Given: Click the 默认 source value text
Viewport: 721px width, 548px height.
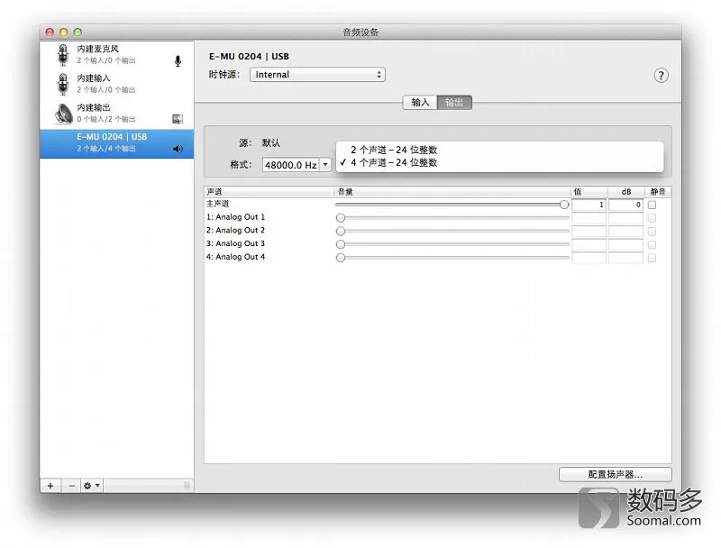Looking at the screenshot, I should pos(271,143).
